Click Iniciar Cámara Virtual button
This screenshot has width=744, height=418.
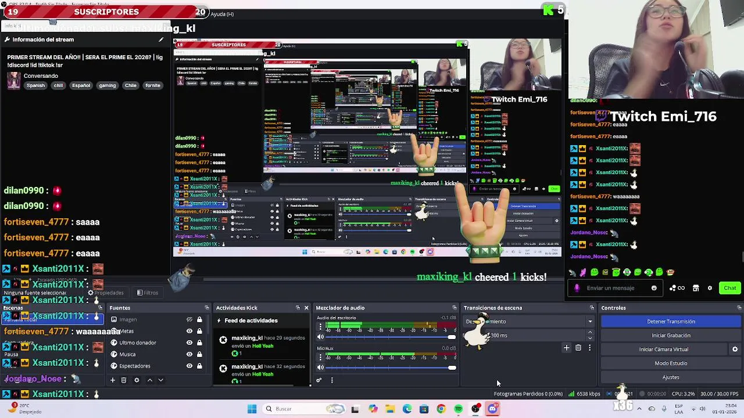(x=664, y=349)
